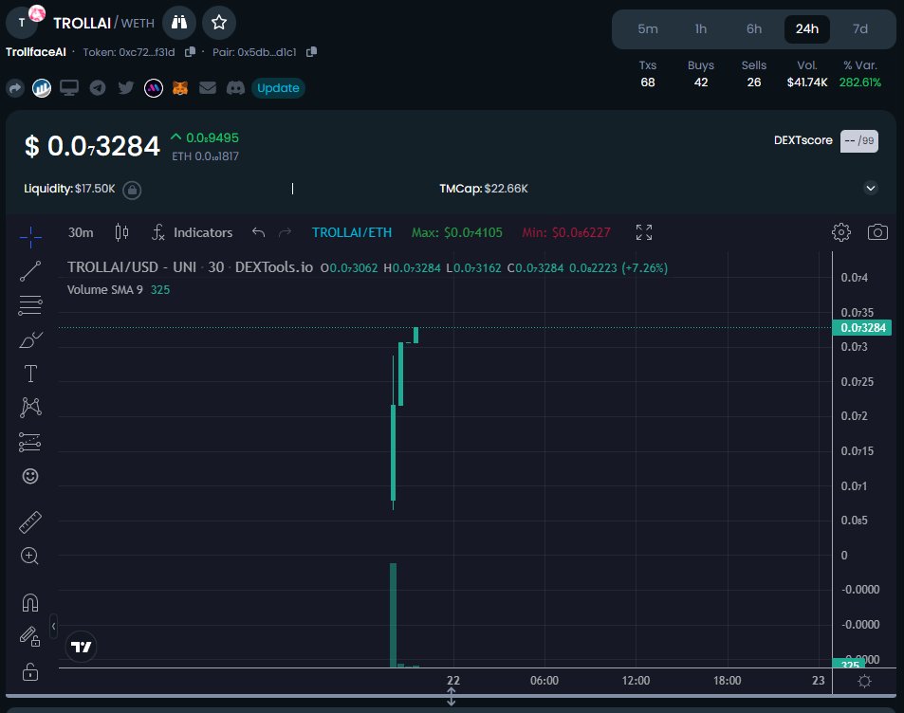The width and height of the screenshot is (904, 713).
Task: Collapse the drawing toolbar arrow
Action: (53, 626)
